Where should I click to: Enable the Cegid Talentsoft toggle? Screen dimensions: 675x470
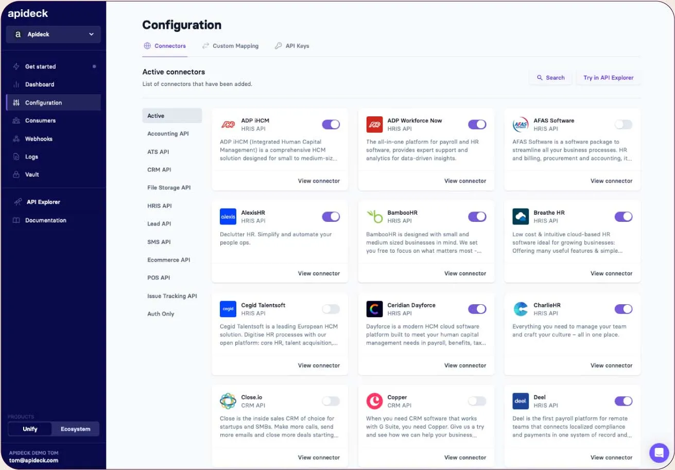331,309
